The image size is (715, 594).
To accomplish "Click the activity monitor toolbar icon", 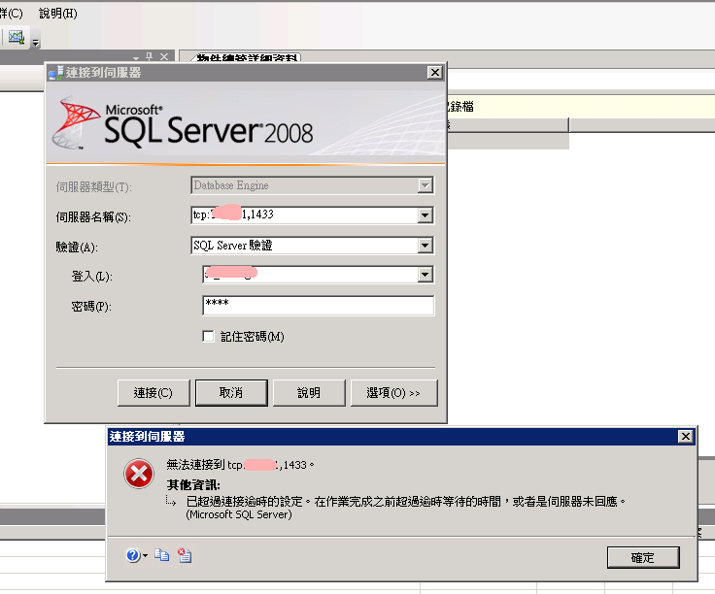I will (17, 37).
